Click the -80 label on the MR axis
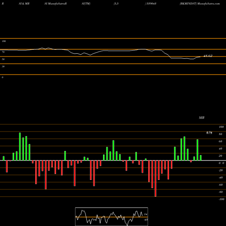This screenshot has height=226, width=226. 221,192
